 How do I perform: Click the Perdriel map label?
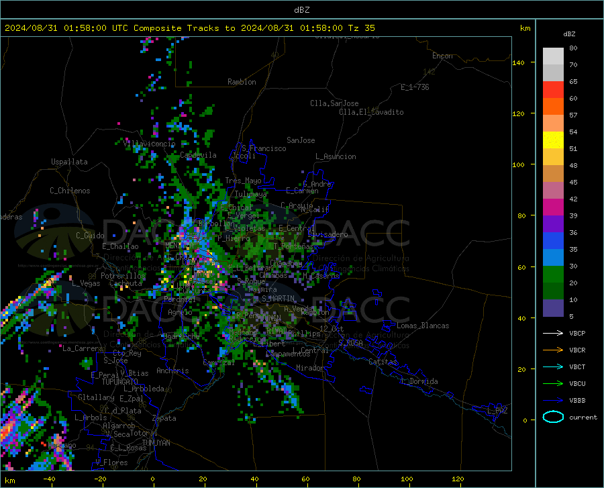179,299
